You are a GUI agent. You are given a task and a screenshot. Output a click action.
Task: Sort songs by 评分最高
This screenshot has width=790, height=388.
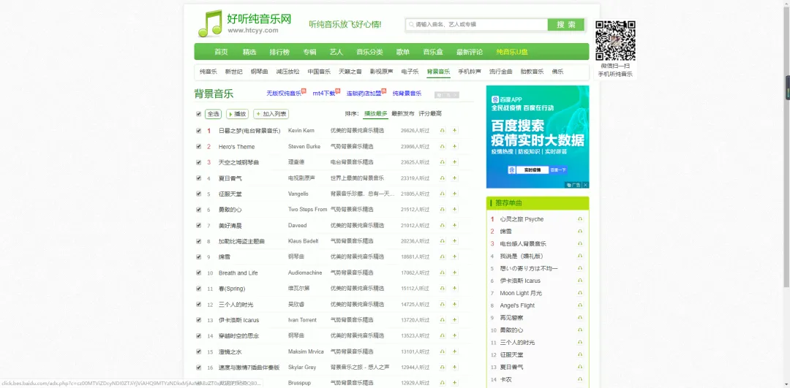tap(430, 114)
